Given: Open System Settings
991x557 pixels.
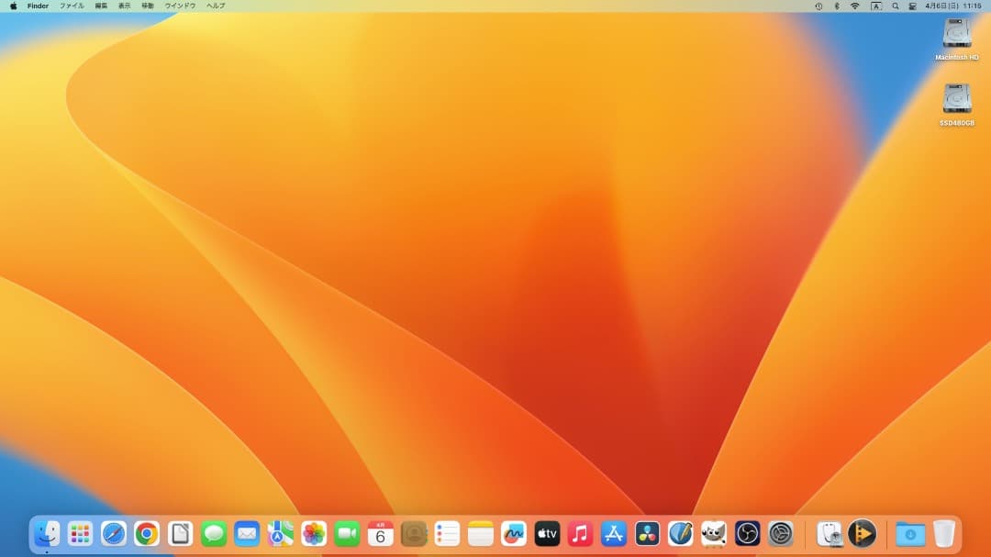Looking at the screenshot, I should tap(779, 533).
